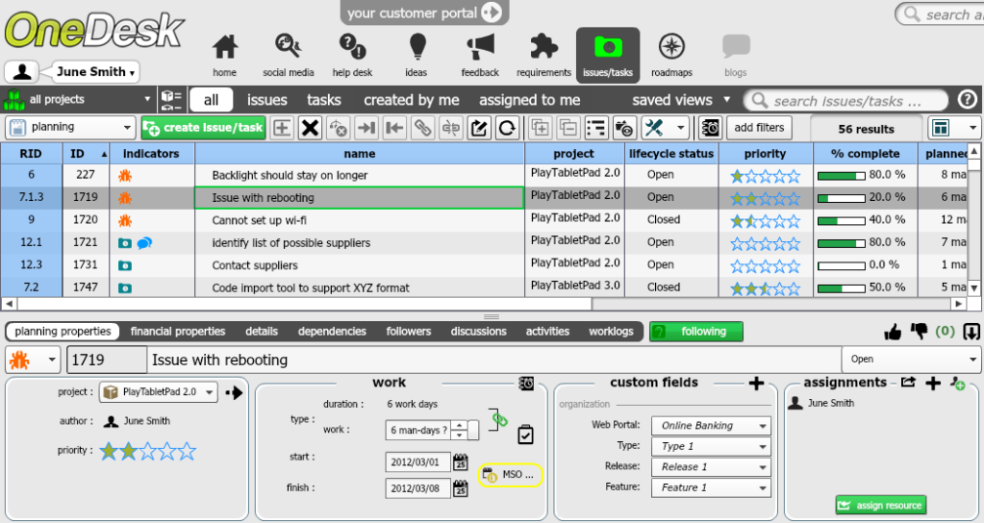Click the clipboard checkmark icon in work panel
Viewport: 984px width, 523px height.
coord(525,434)
